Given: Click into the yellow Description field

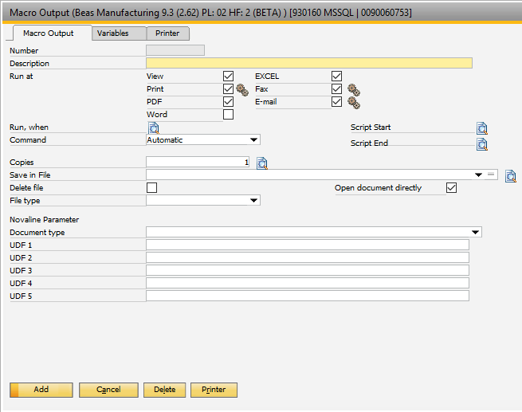Looking at the screenshot, I should coord(308,64).
